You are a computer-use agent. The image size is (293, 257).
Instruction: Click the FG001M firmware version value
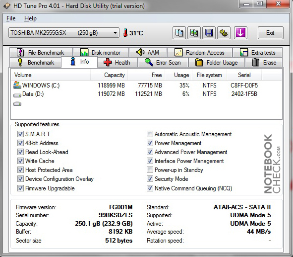point(120,207)
